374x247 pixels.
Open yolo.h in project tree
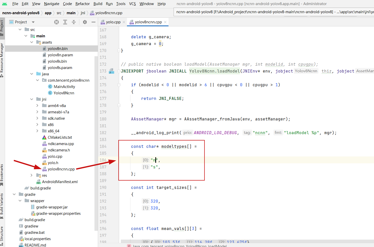tap(53, 163)
